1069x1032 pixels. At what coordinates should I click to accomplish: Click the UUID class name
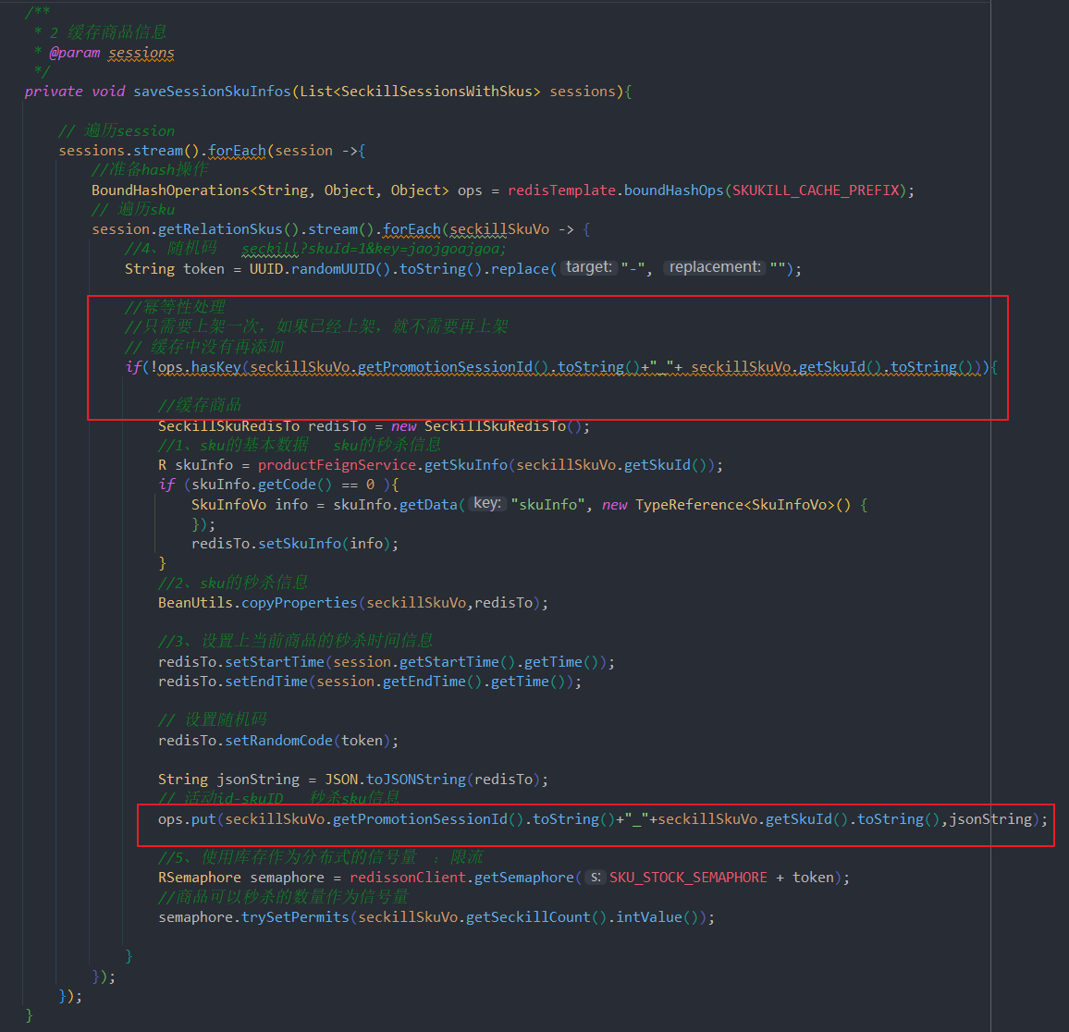[x=266, y=268]
